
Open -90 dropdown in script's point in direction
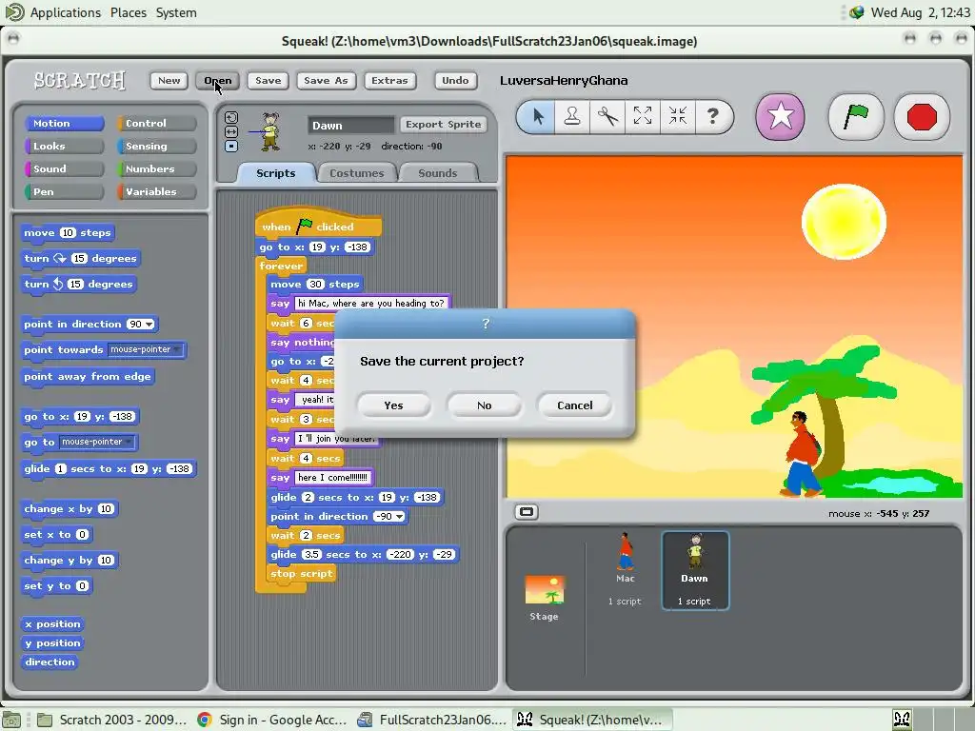399,517
